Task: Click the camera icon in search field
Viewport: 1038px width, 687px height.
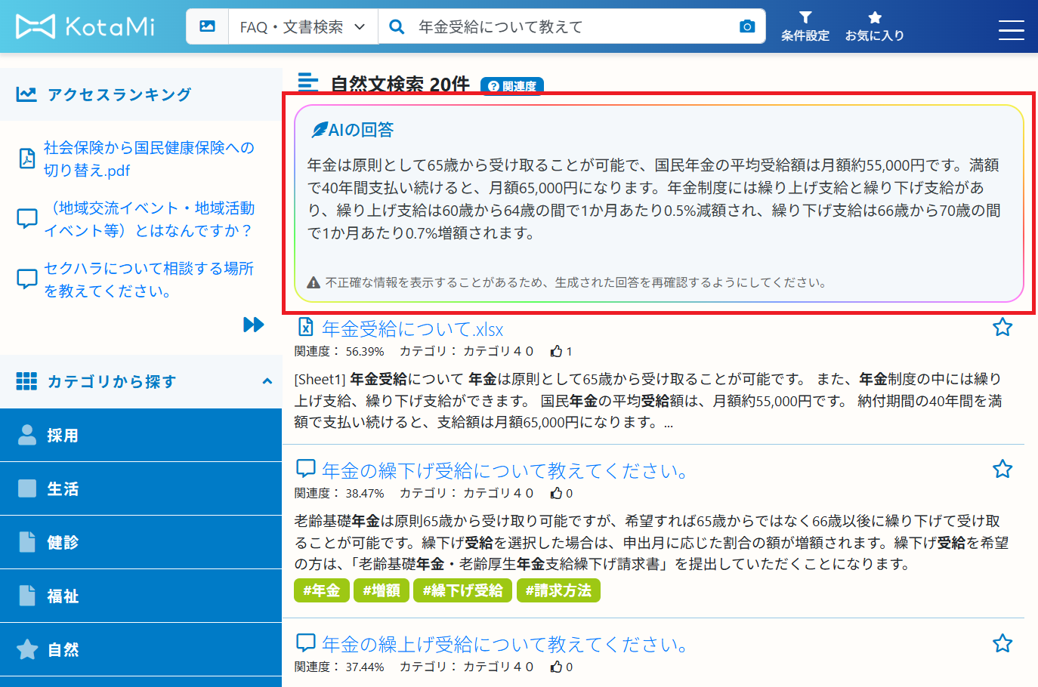Action: tap(746, 26)
